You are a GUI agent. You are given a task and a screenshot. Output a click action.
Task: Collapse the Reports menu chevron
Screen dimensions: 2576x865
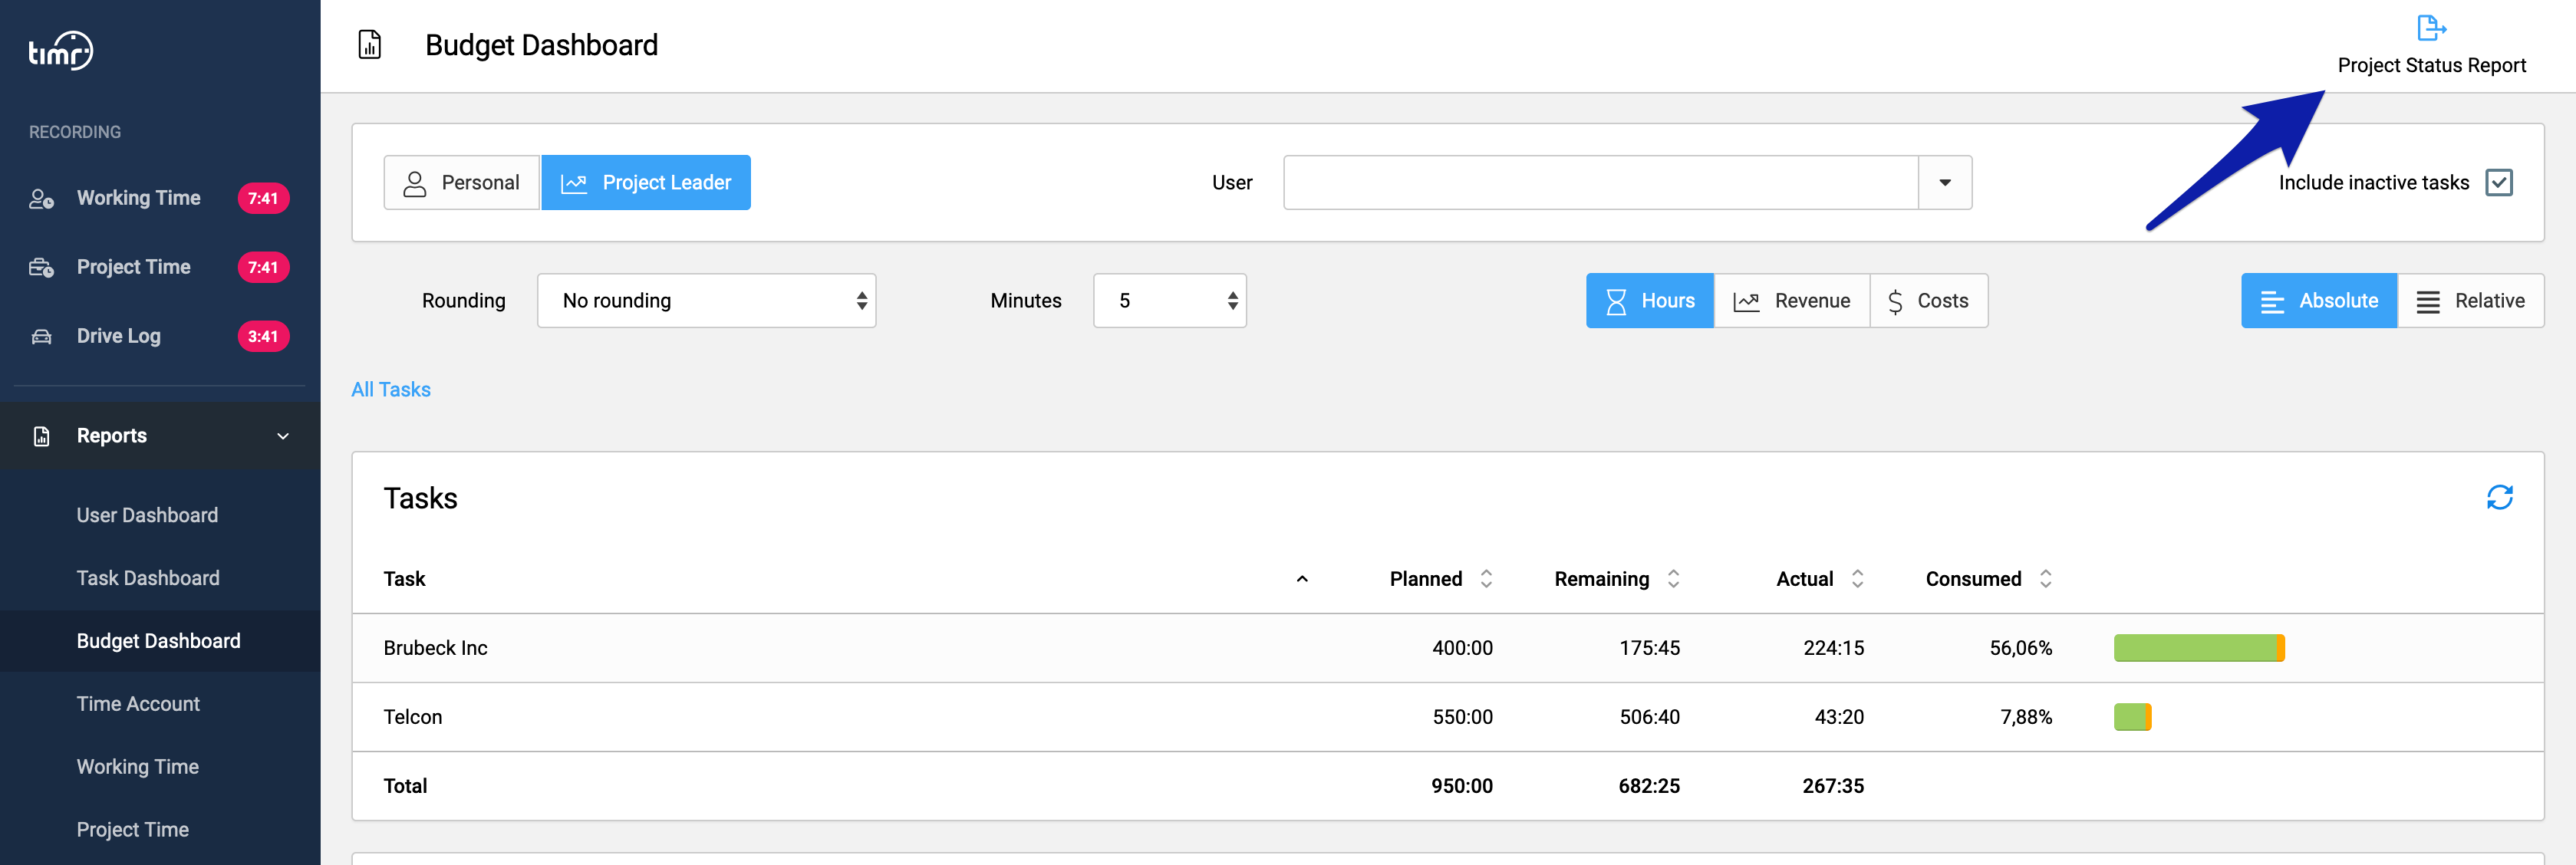283,436
